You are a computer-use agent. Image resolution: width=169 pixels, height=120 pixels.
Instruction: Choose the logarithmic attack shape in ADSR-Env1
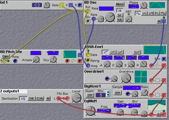coord(105,52)
